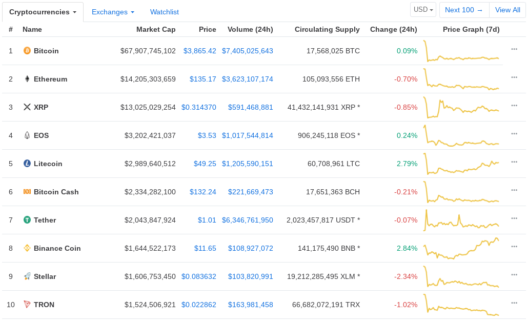Viewport: 527px width, 321px height.
Task: Open the more options menu for XRP
Action: coord(514,106)
